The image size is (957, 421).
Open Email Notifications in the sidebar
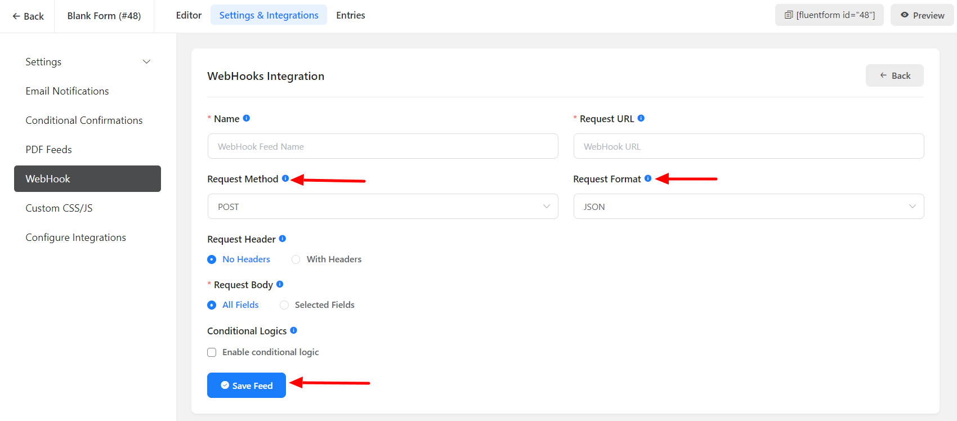click(x=67, y=91)
